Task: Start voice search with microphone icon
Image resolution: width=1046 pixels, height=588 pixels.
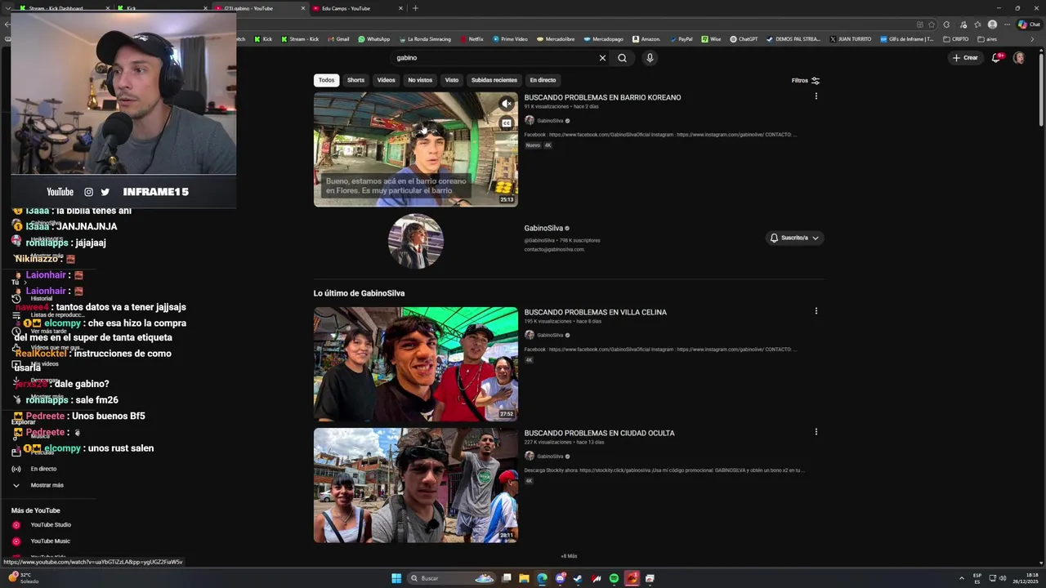Action: 650,58
